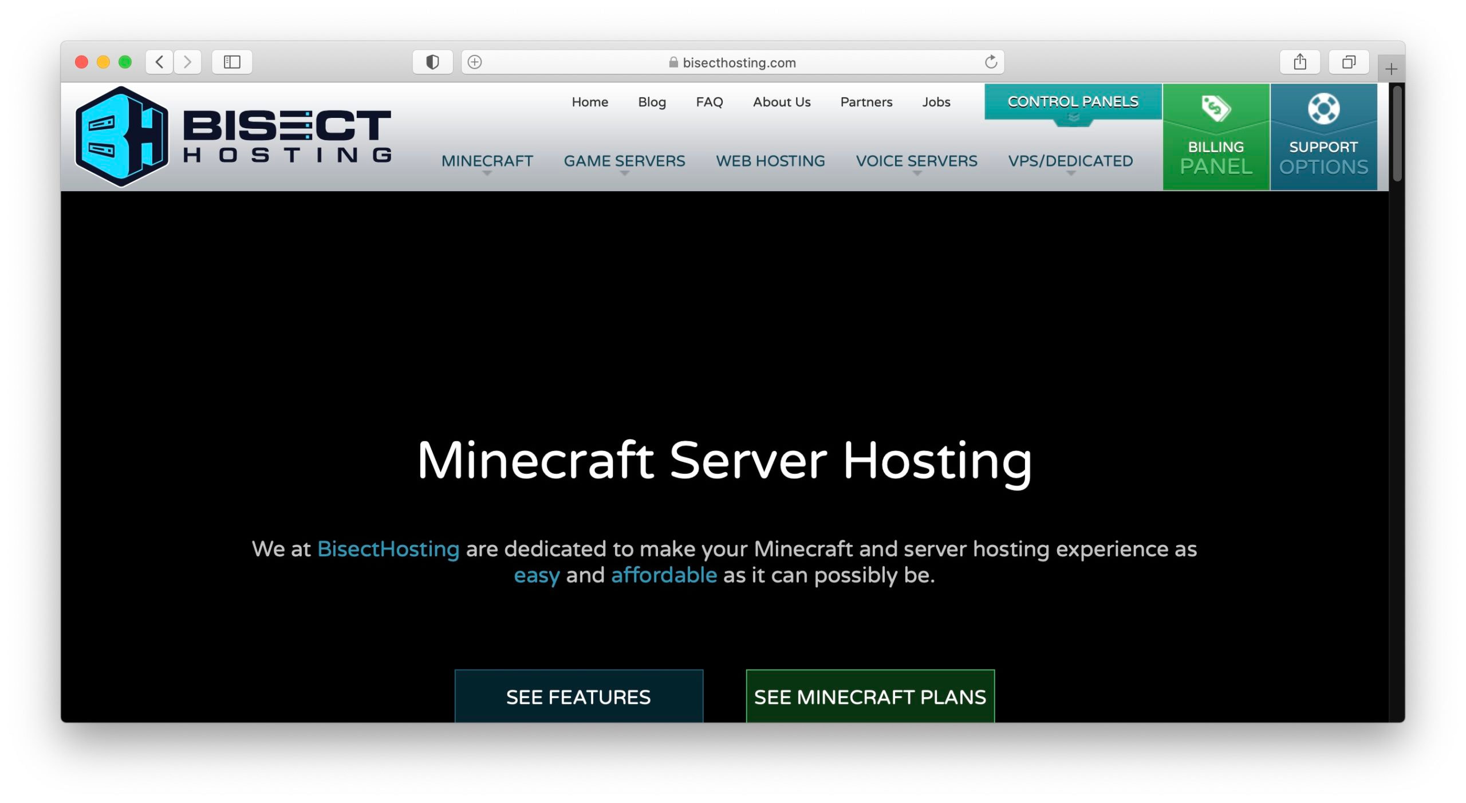
Task: Open the CONTROL PANELS dropdown
Action: 1073,101
